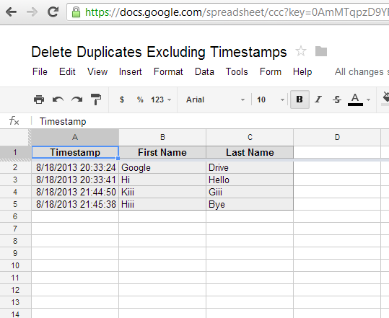The width and height of the screenshot is (389, 318).
Task: Open the Form menu
Action: tap(271, 72)
